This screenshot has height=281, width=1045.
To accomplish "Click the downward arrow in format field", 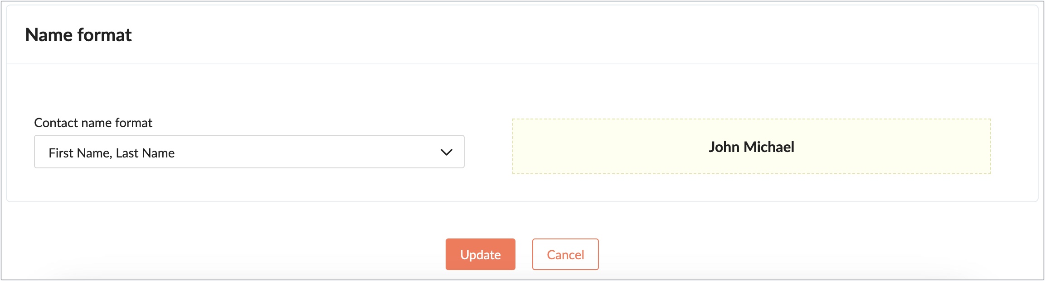I will (x=446, y=152).
